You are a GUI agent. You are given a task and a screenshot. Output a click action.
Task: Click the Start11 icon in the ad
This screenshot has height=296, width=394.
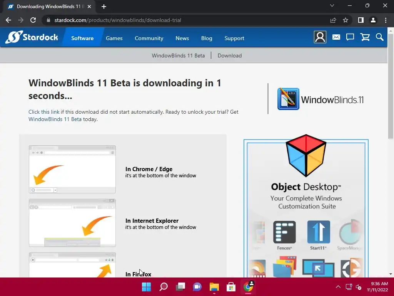[319, 232]
